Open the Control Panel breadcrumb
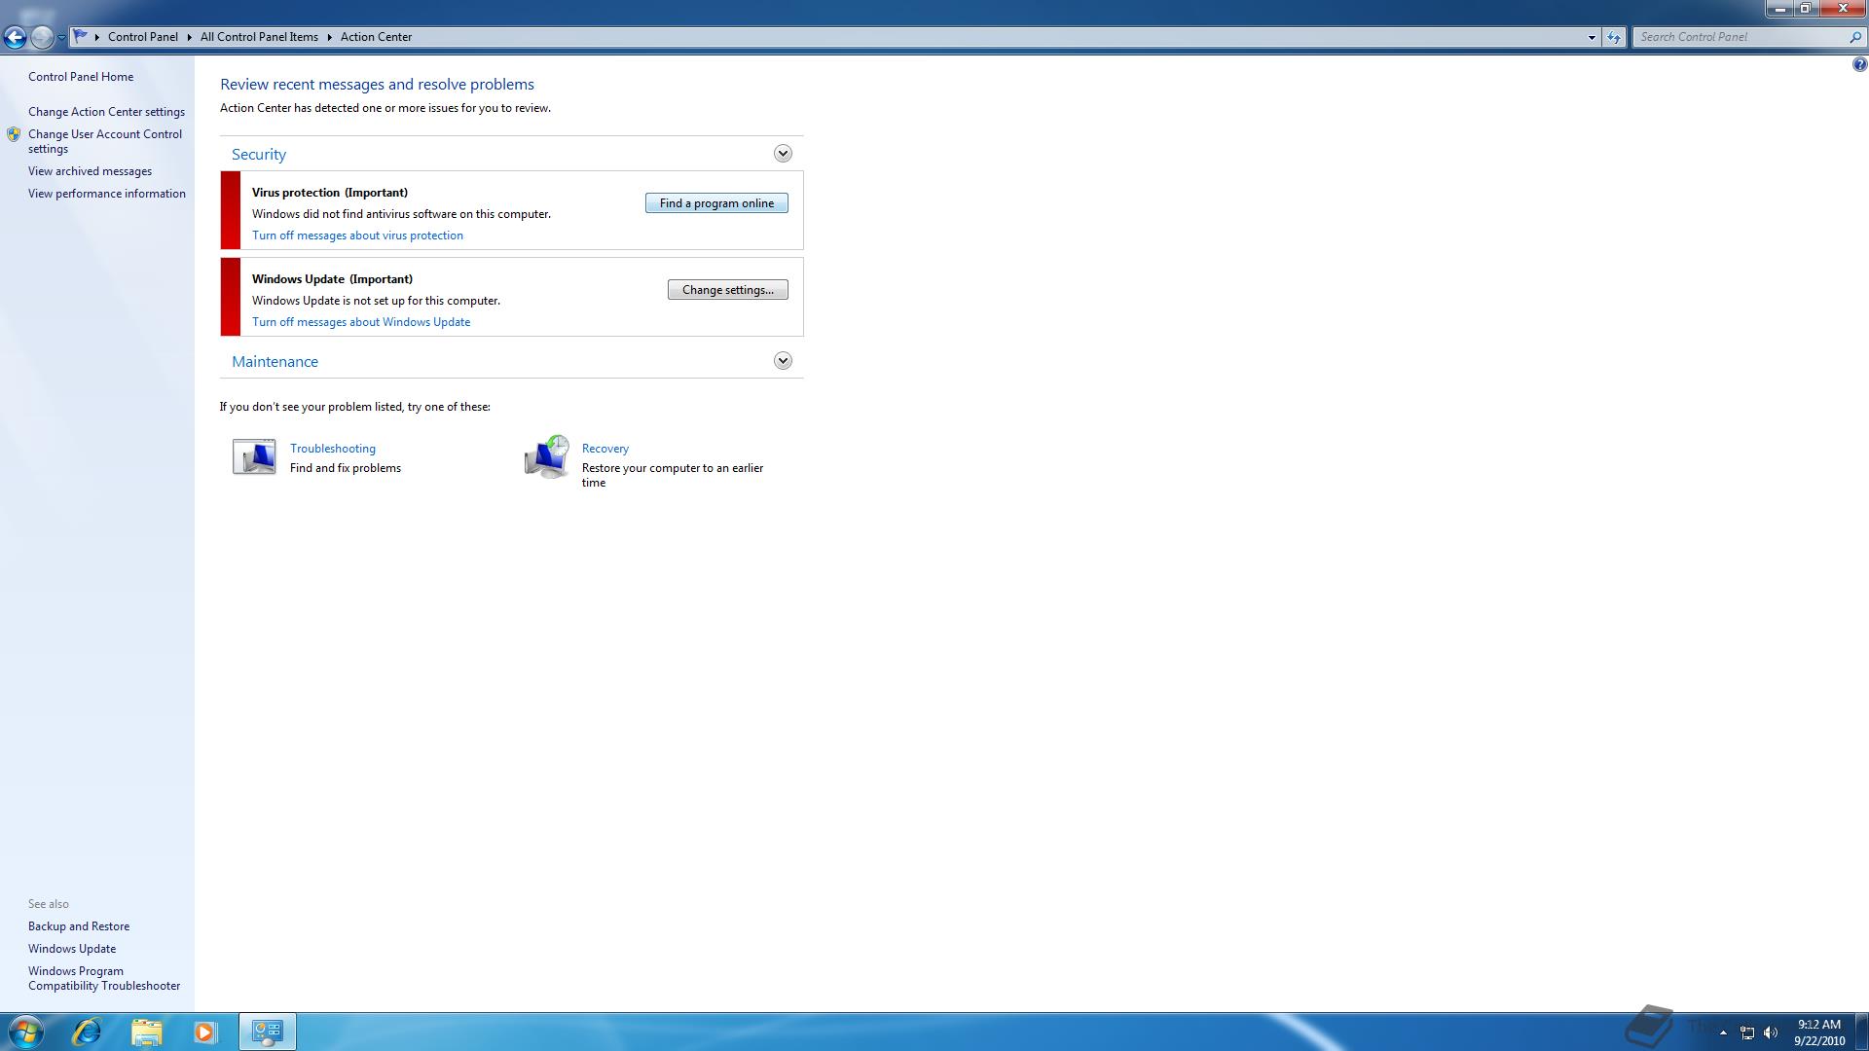Image resolution: width=1869 pixels, height=1051 pixels. pyautogui.click(x=143, y=37)
